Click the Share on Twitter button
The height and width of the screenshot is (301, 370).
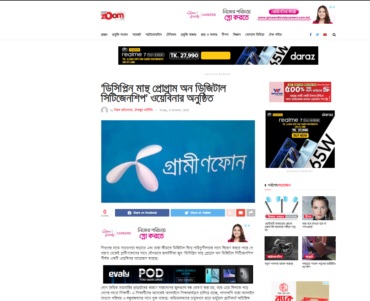click(x=198, y=213)
